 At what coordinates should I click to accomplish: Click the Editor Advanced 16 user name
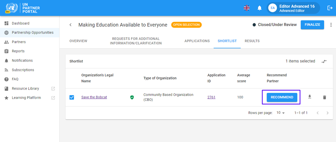tap(297, 6)
